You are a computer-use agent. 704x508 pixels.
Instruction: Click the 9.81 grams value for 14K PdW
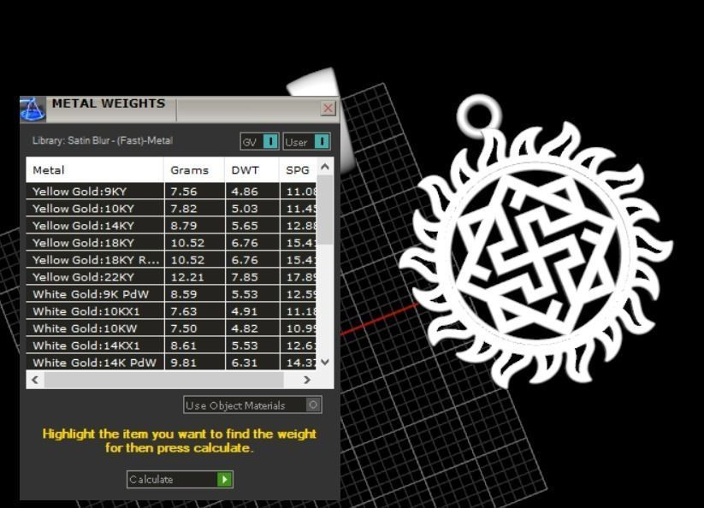tap(184, 363)
